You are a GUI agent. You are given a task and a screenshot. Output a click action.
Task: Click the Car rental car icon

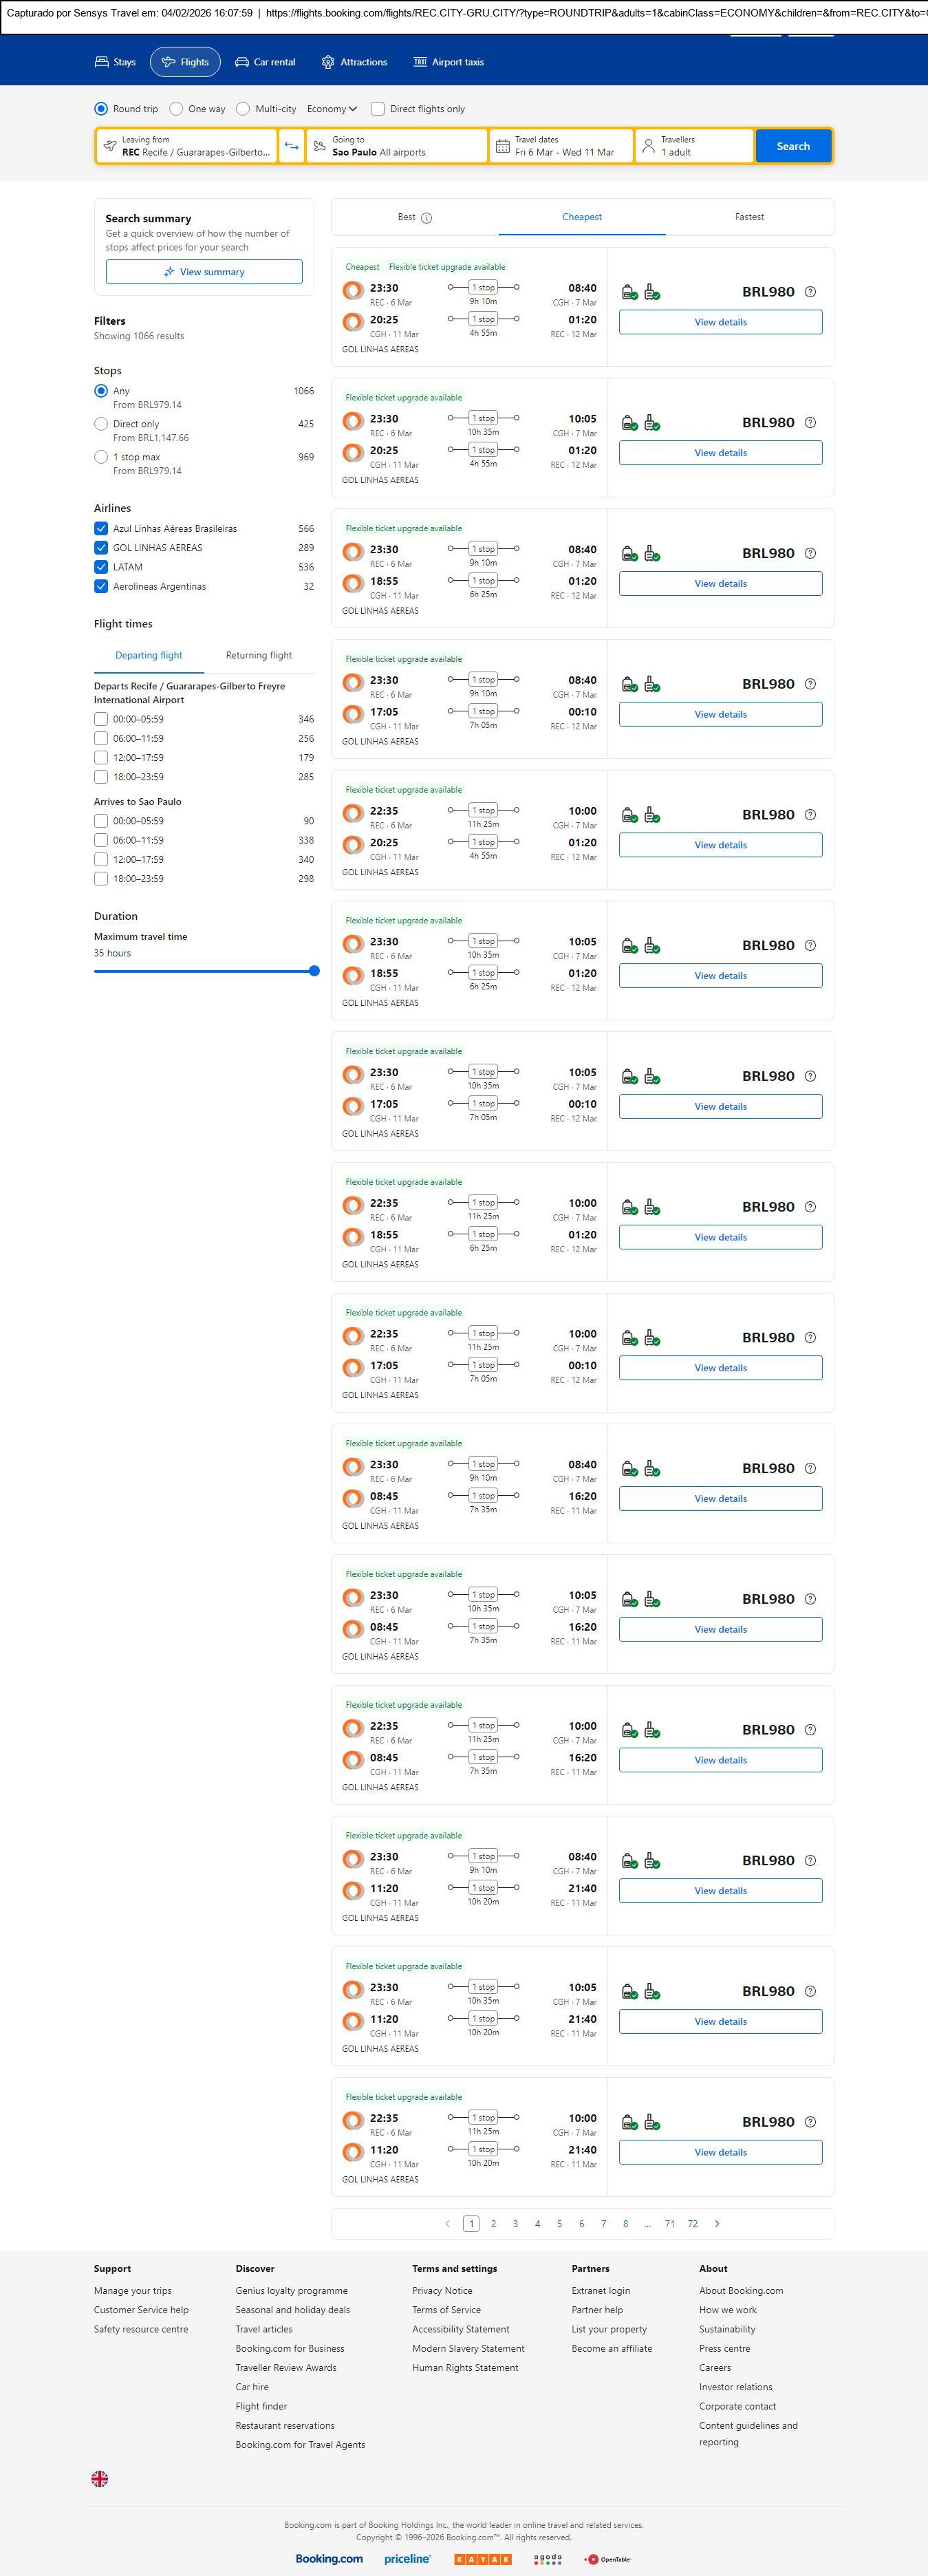click(242, 62)
